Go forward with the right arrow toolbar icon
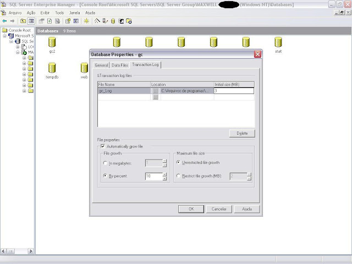The image size is (352, 264). point(12,21)
